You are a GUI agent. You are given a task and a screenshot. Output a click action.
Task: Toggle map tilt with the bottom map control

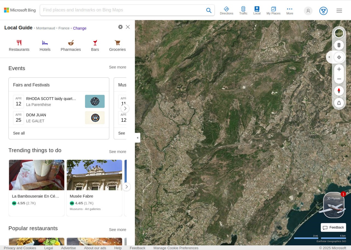[x=339, y=103]
